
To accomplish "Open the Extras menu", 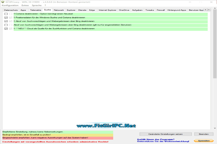I will (x=25, y=5).
